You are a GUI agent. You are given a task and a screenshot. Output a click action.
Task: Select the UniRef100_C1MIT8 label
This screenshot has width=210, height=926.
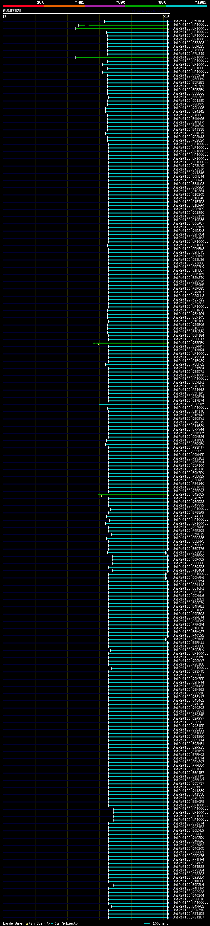[x=188, y=412]
